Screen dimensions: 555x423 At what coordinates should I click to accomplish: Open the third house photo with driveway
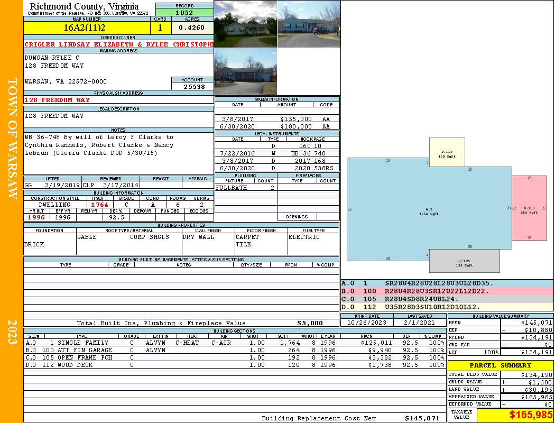(x=245, y=72)
